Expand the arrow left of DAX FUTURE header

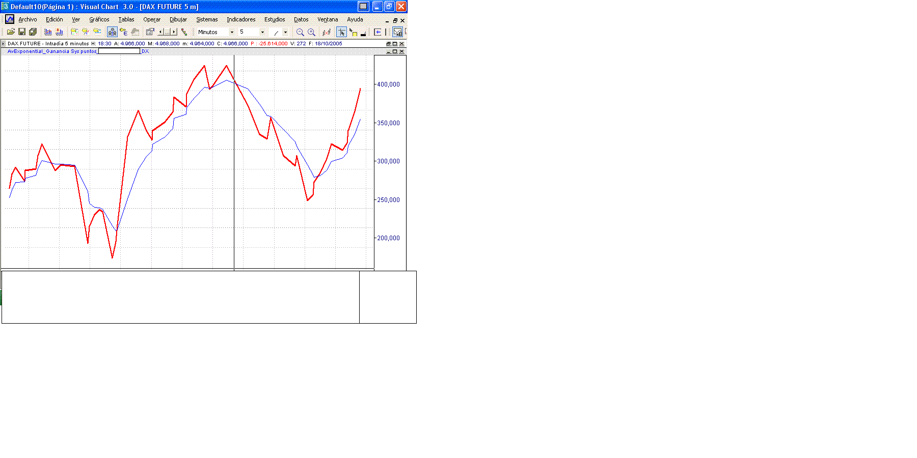point(4,44)
